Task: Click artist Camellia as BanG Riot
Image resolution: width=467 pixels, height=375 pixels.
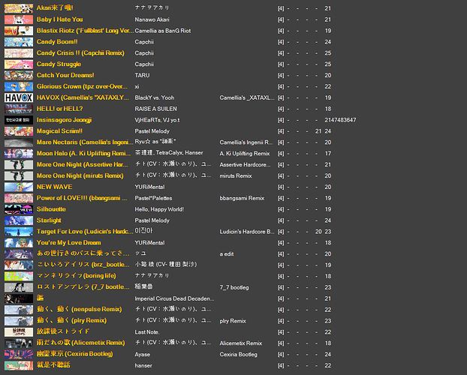Action: pyautogui.click(x=163, y=31)
